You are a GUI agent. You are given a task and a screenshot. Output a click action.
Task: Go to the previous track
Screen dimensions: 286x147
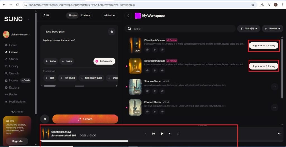pyautogui.click(x=153, y=134)
